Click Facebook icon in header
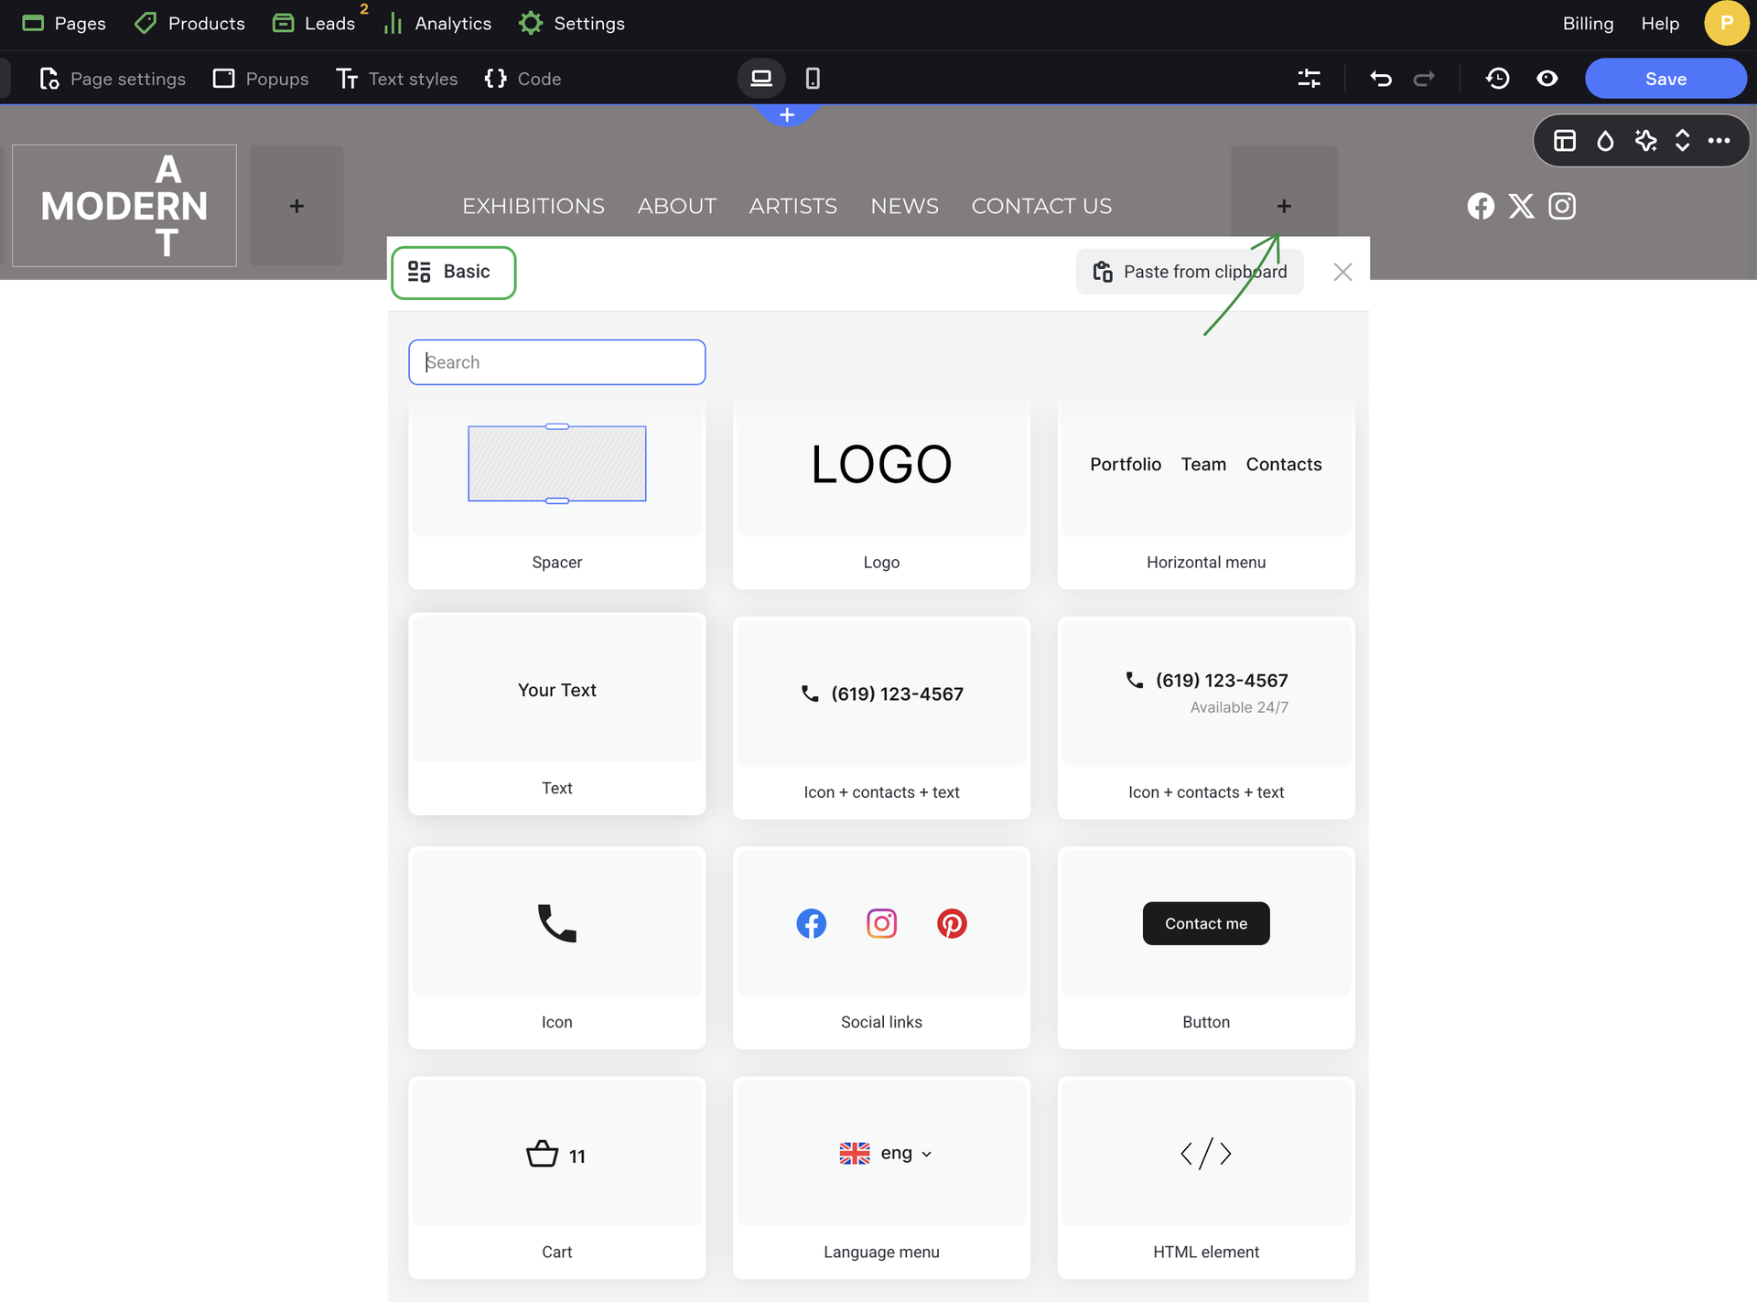Viewport: 1757px width, 1302px height. click(x=1481, y=206)
